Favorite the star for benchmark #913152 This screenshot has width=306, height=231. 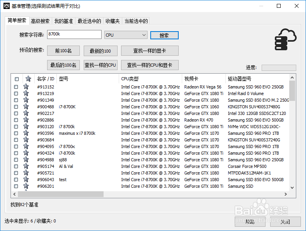(26, 87)
